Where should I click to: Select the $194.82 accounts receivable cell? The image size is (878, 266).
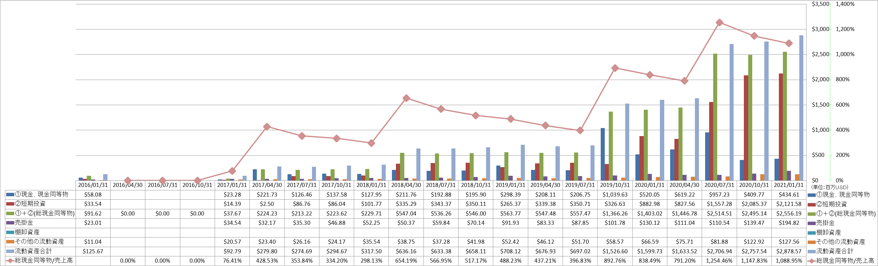click(x=789, y=223)
